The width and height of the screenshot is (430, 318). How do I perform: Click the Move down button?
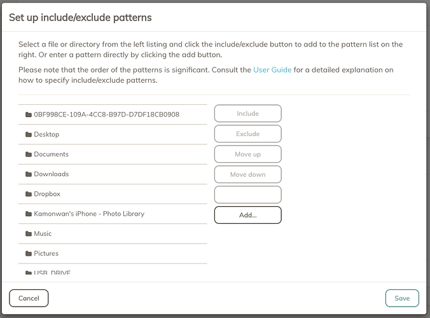coord(248,174)
